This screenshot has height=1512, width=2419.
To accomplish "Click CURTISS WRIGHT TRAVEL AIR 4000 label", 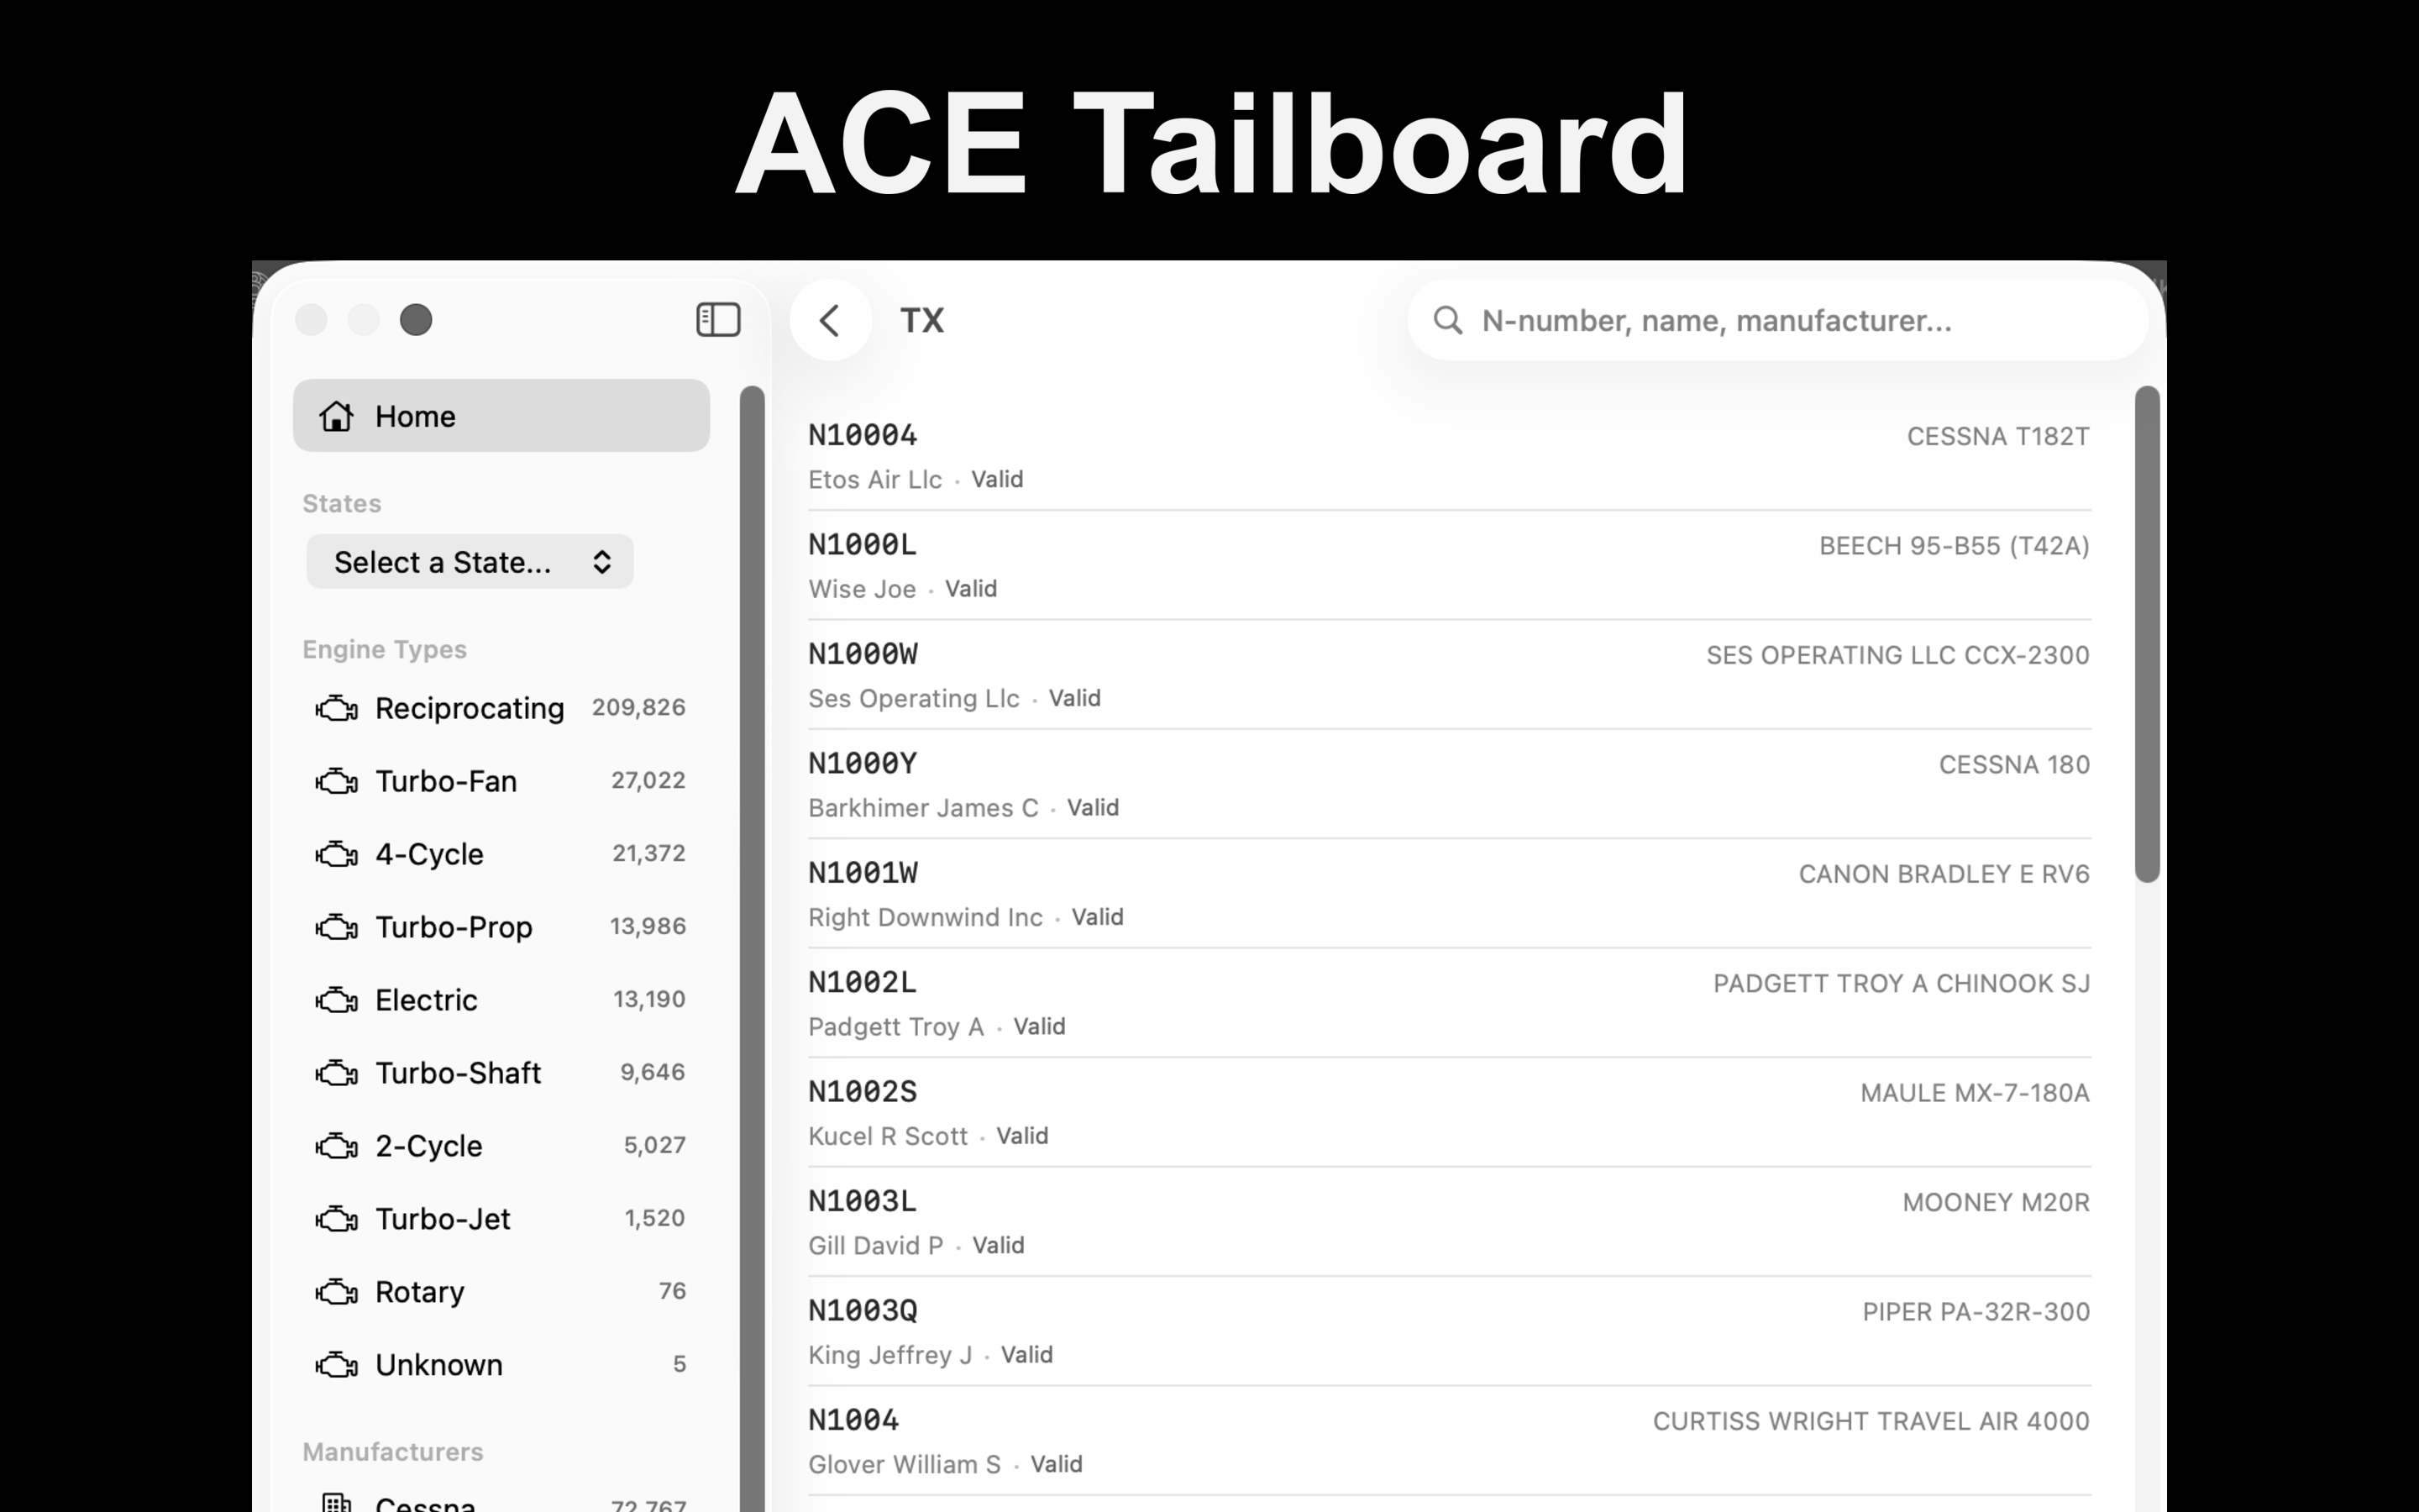I will click(1871, 1422).
